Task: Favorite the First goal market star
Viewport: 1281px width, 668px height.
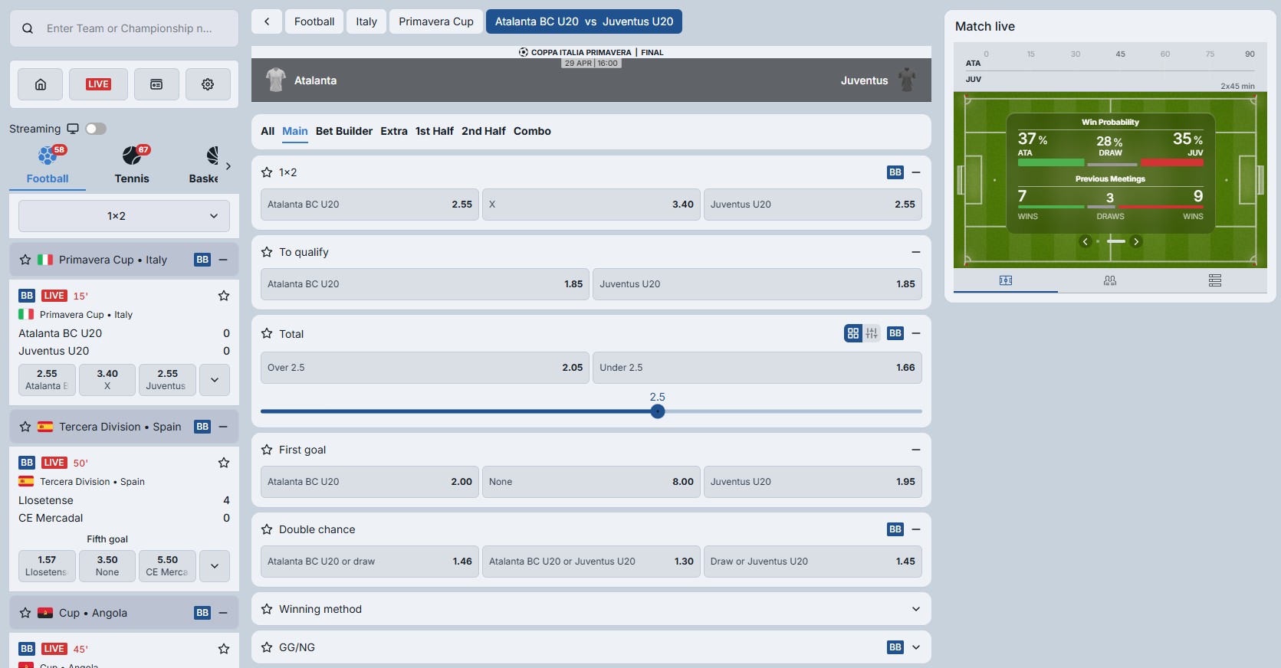Action: tap(267, 450)
